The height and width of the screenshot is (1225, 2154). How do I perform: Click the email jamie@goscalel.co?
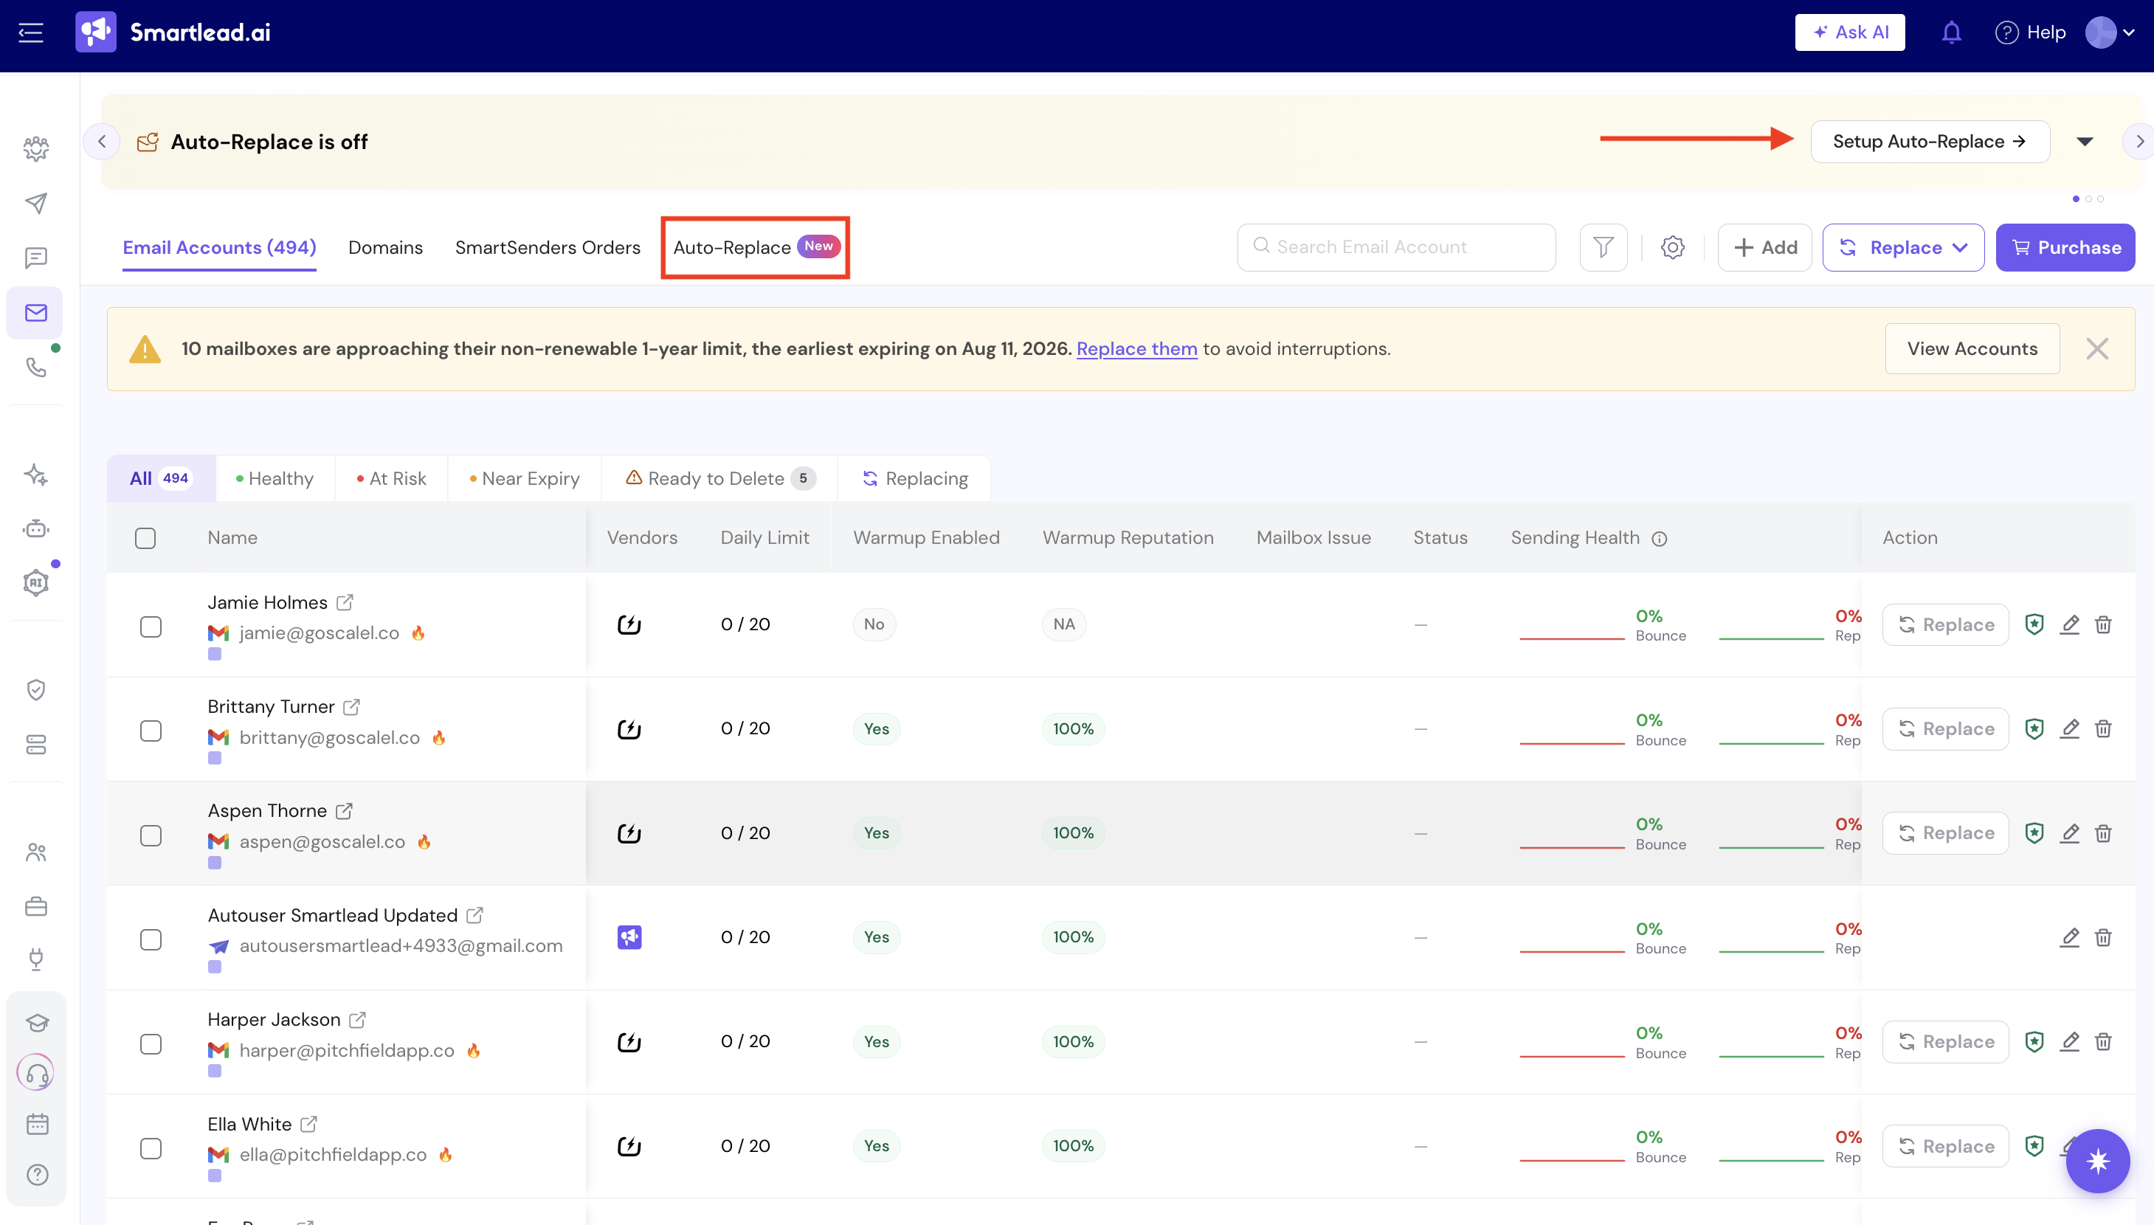tap(320, 632)
